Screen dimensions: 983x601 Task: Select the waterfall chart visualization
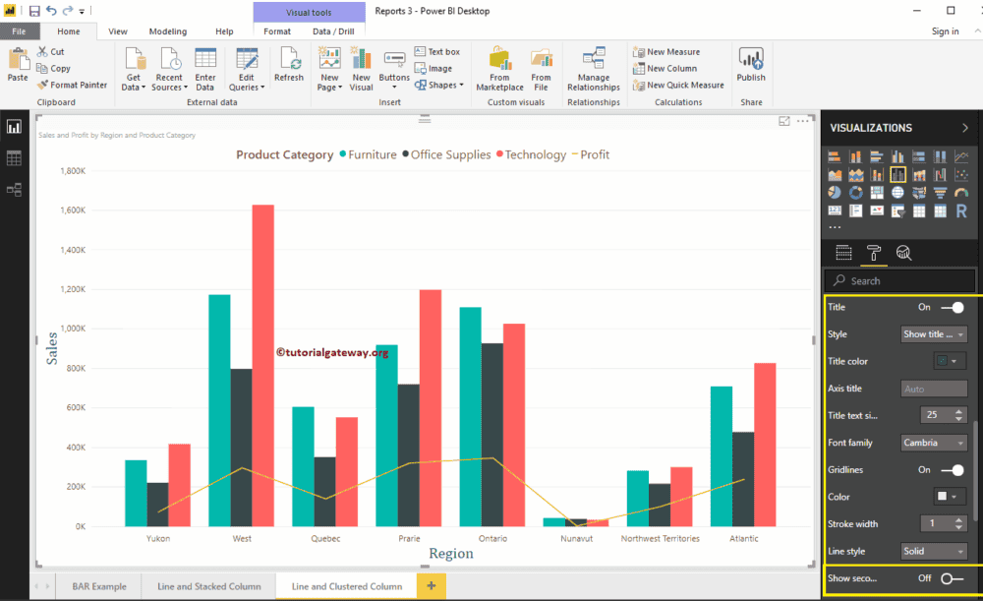[940, 175]
